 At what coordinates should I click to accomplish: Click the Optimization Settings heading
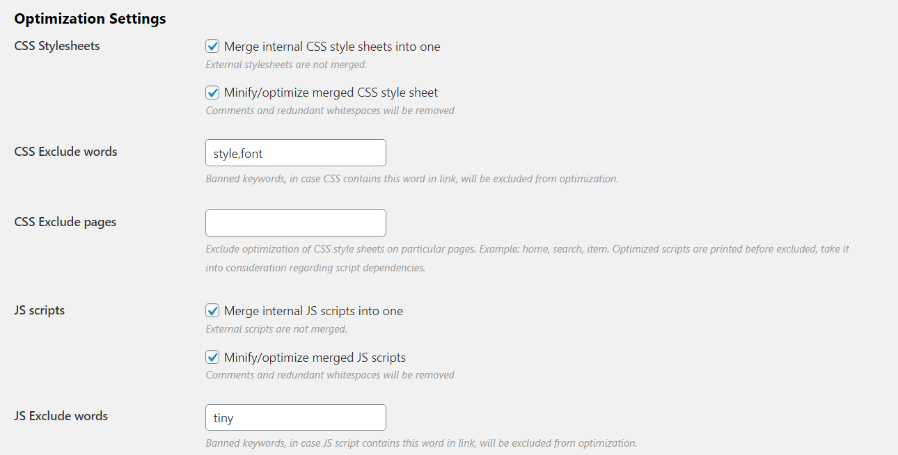(x=90, y=19)
